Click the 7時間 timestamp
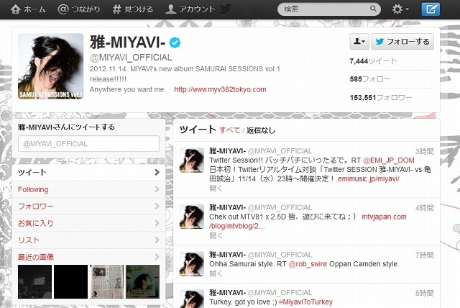Screen dimensions: 460x308 click(x=424, y=255)
